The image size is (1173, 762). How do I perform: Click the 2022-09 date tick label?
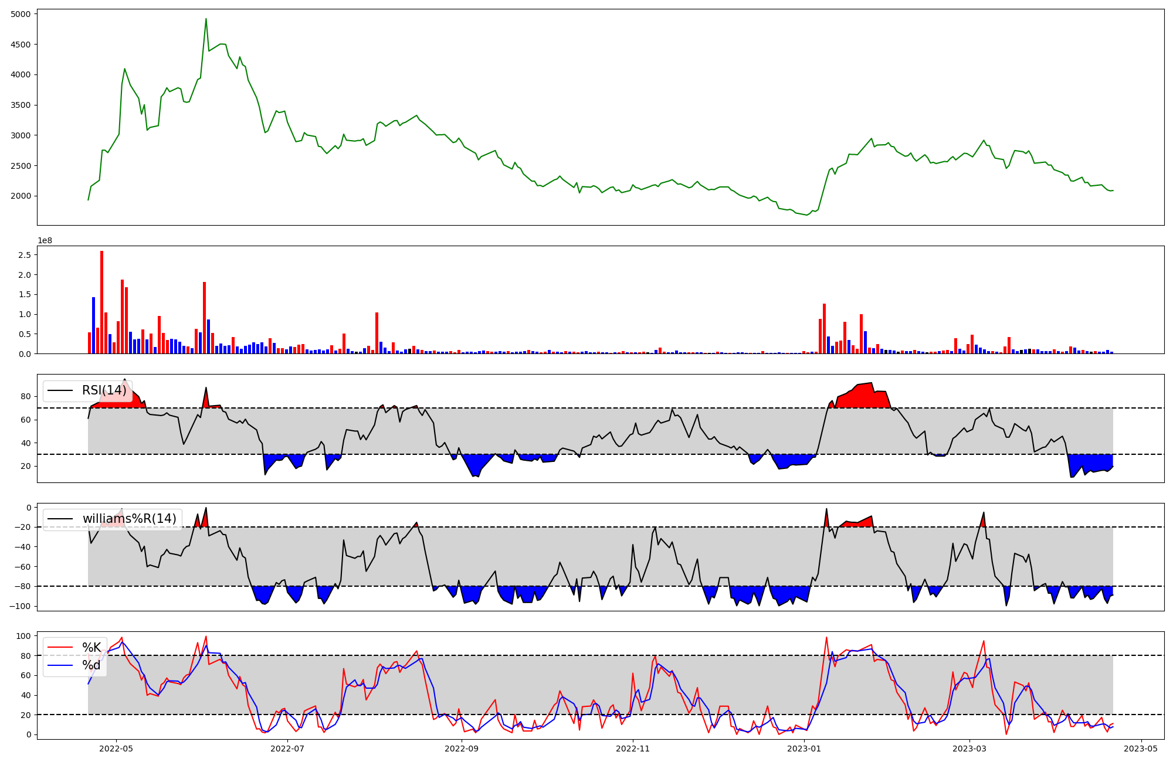pyautogui.click(x=462, y=749)
